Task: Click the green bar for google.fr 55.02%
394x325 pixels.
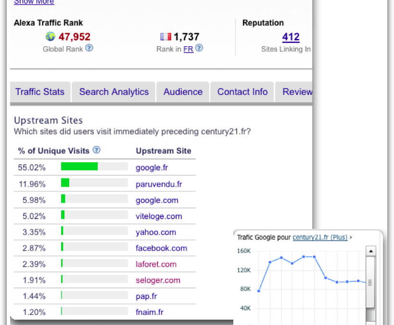Action: coord(79,167)
